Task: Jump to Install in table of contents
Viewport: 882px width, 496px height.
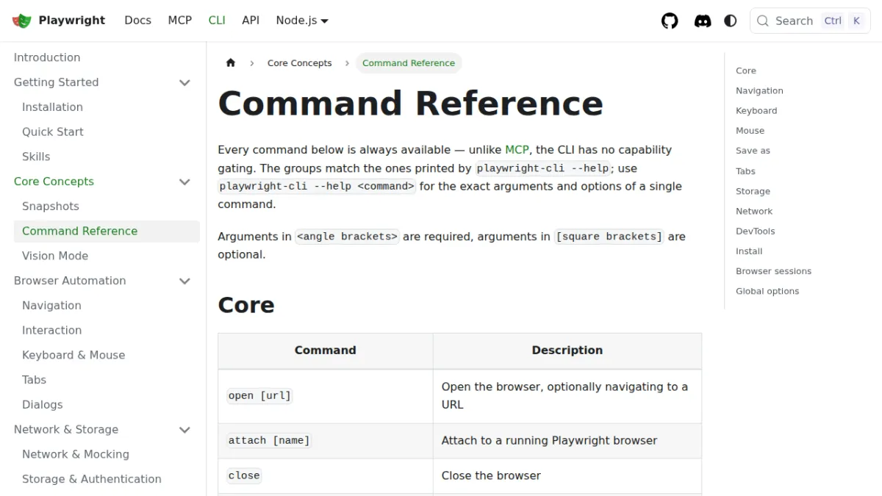Action: click(749, 251)
